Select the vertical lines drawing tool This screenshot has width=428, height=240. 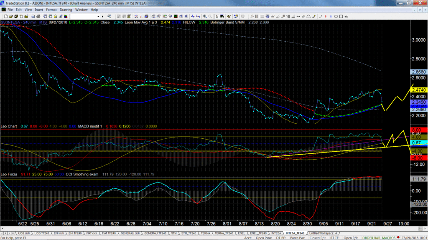tap(257, 17)
